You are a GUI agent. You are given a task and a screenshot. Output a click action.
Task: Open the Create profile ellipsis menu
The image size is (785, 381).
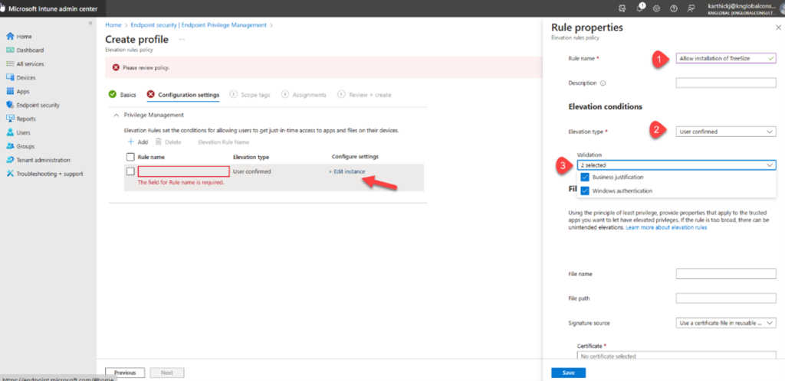point(182,40)
